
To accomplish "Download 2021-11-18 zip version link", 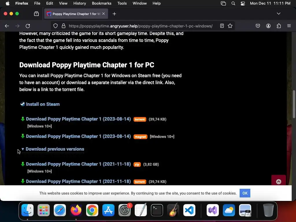I will click(78, 164).
